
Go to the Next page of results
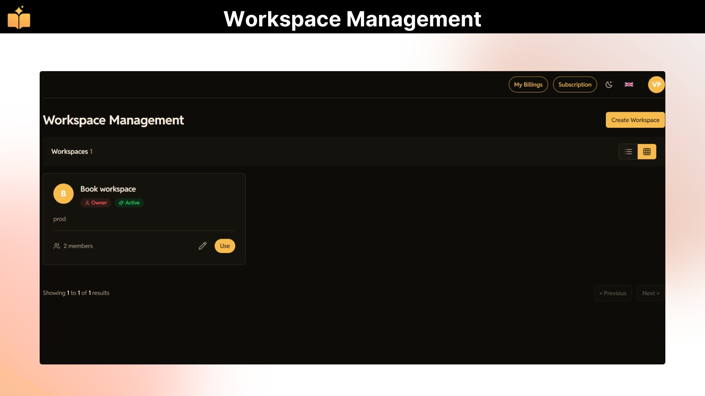point(651,293)
